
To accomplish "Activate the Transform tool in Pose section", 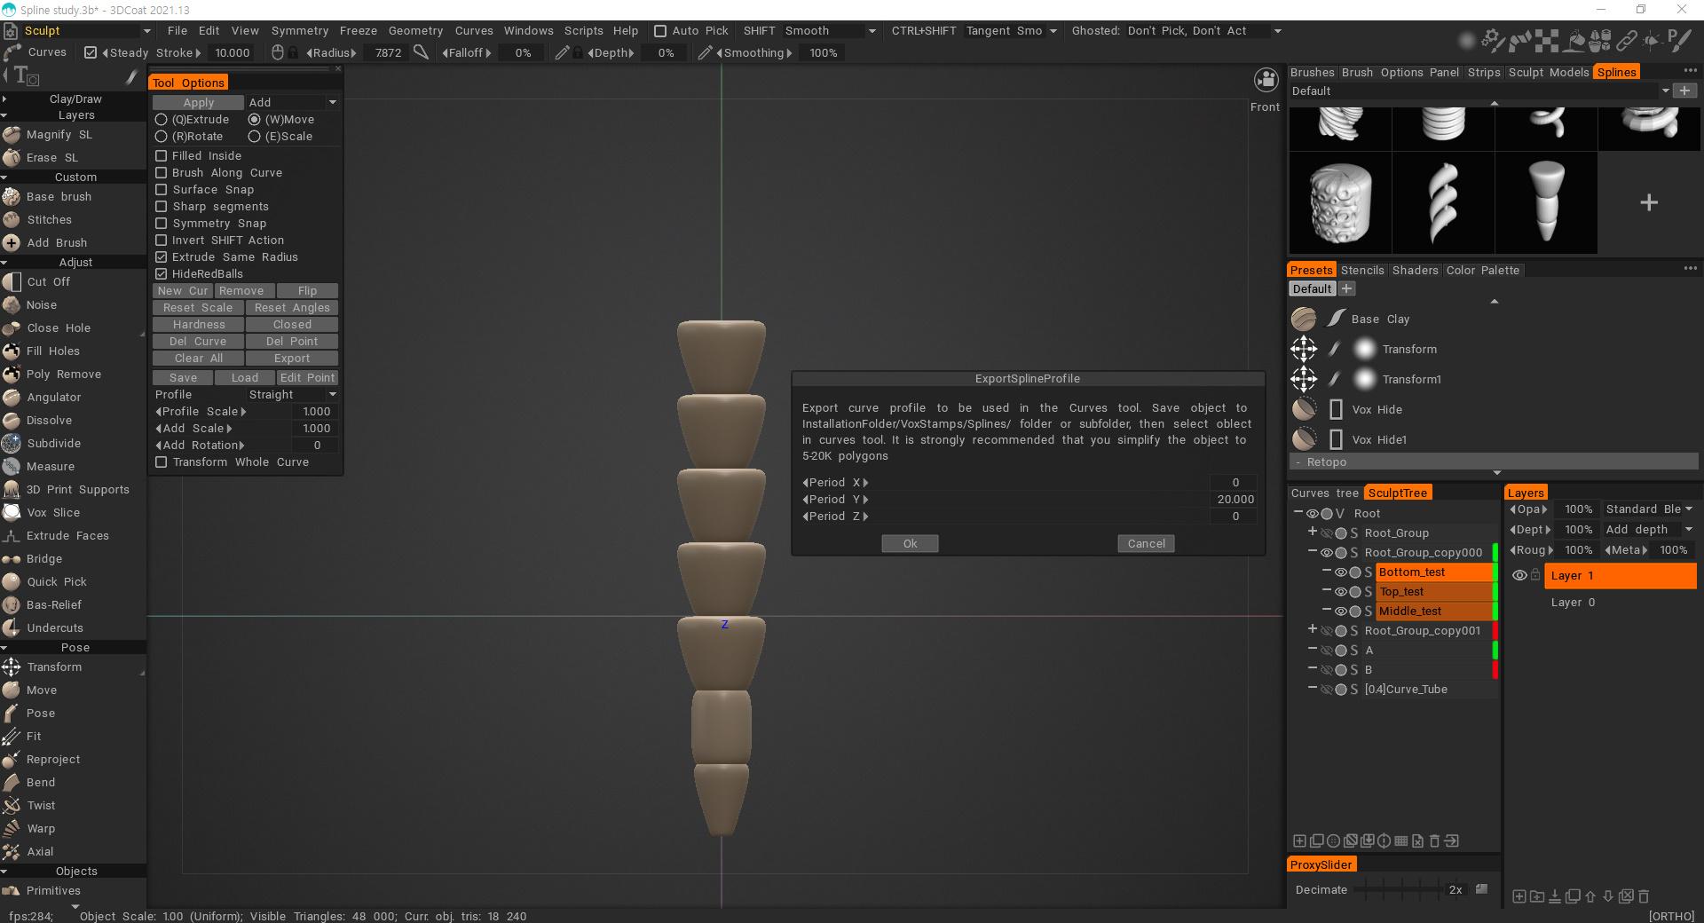I will (x=12, y=667).
